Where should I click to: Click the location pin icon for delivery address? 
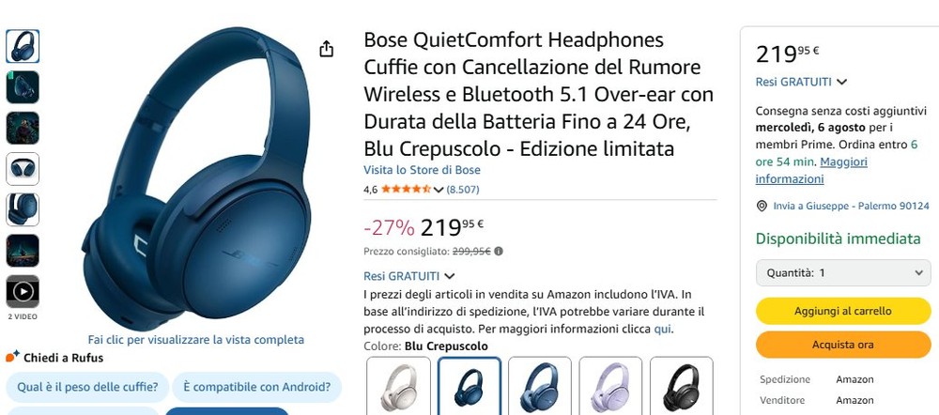[762, 206]
